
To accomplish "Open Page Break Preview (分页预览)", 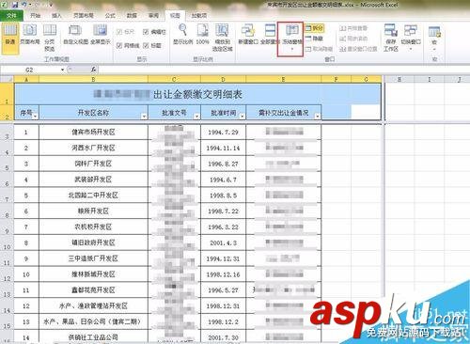I will [50, 37].
